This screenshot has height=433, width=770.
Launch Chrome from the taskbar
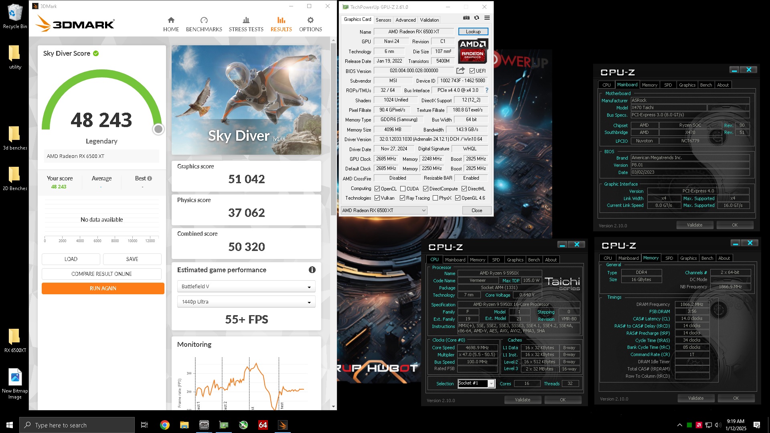[164, 425]
